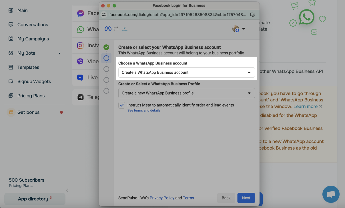Uncheck automatic order and lead events checkbox
345x208 pixels.
(x=122, y=105)
